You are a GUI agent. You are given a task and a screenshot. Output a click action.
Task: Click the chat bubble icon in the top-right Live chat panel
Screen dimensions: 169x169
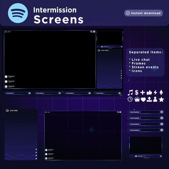99,50
